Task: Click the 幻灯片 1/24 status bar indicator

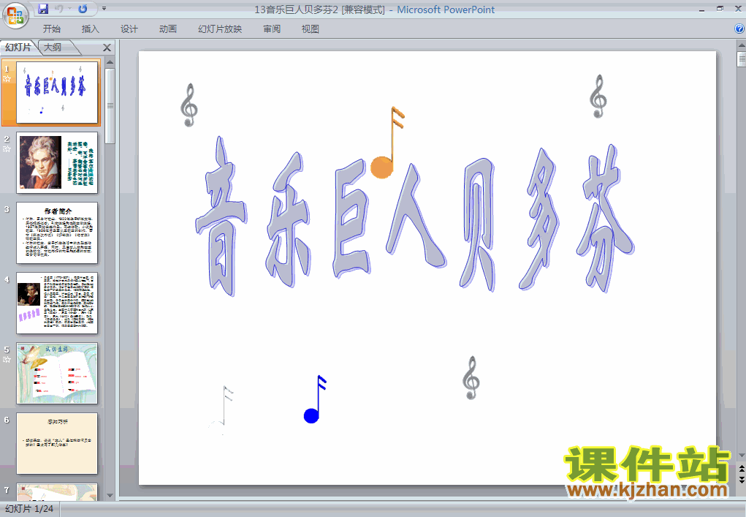Action: pyautogui.click(x=29, y=509)
